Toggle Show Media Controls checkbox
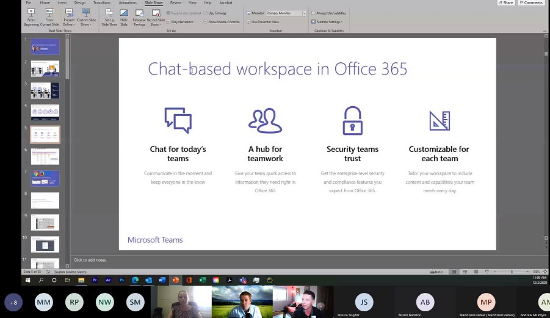Image resolution: width=550 pixels, height=318 pixels. (206, 22)
